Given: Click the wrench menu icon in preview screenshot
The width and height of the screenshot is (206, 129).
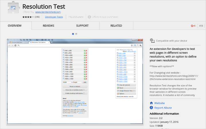Looking at the screenshot, I should (x=140, y=45).
